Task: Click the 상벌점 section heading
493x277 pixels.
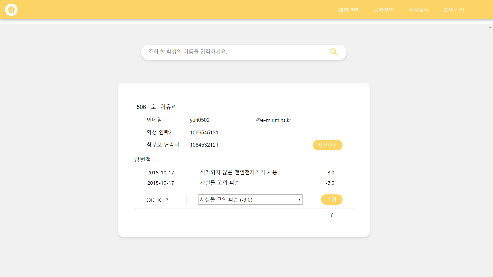Action: click(x=143, y=160)
